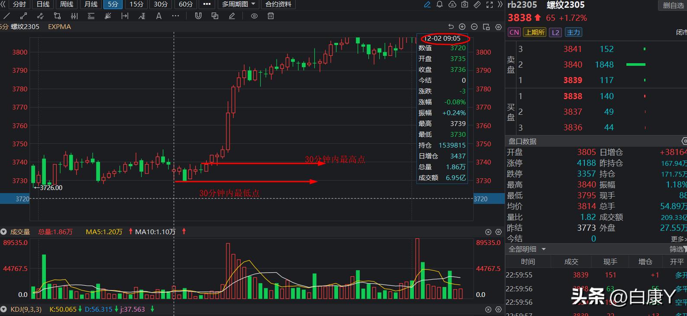
Task: Toggle drawings visibility eye icon
Action: [x=254, y=16]
